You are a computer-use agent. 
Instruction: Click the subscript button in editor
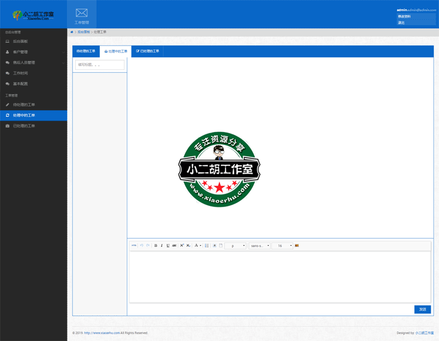(188, 246)
